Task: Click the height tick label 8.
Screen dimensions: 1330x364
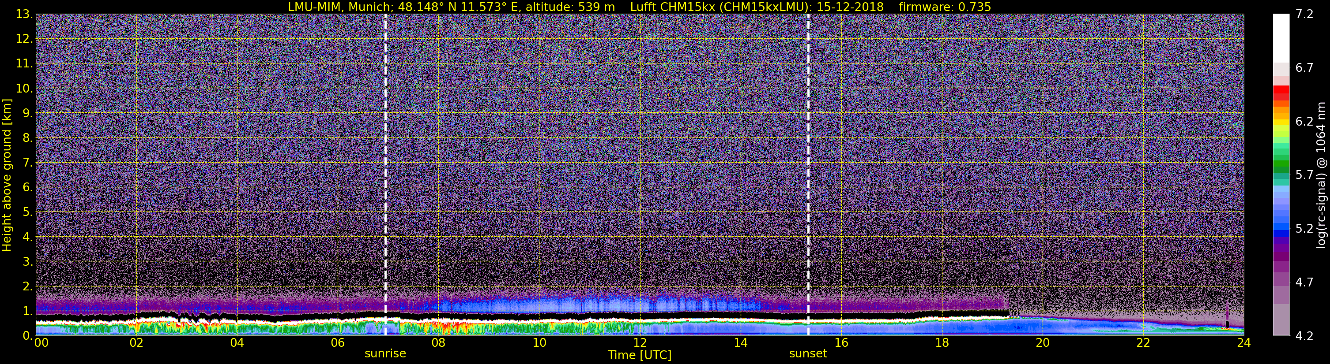Action: coord(28,138)
